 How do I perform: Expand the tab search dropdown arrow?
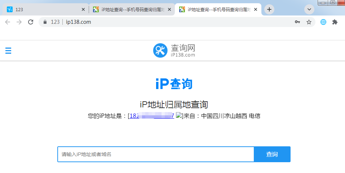[309, 9]
